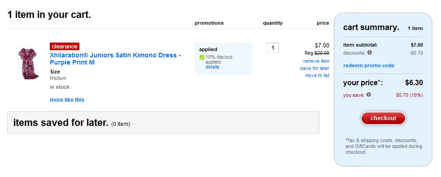Click the 'more like this' link
This screenshot has width=441, height=177.
click(x=67, y=100)
